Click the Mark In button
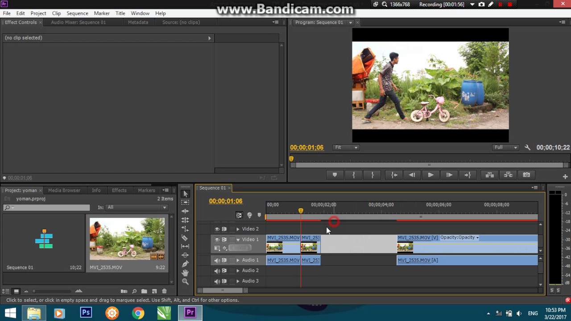The image size is (571, 321). point(354,175)
